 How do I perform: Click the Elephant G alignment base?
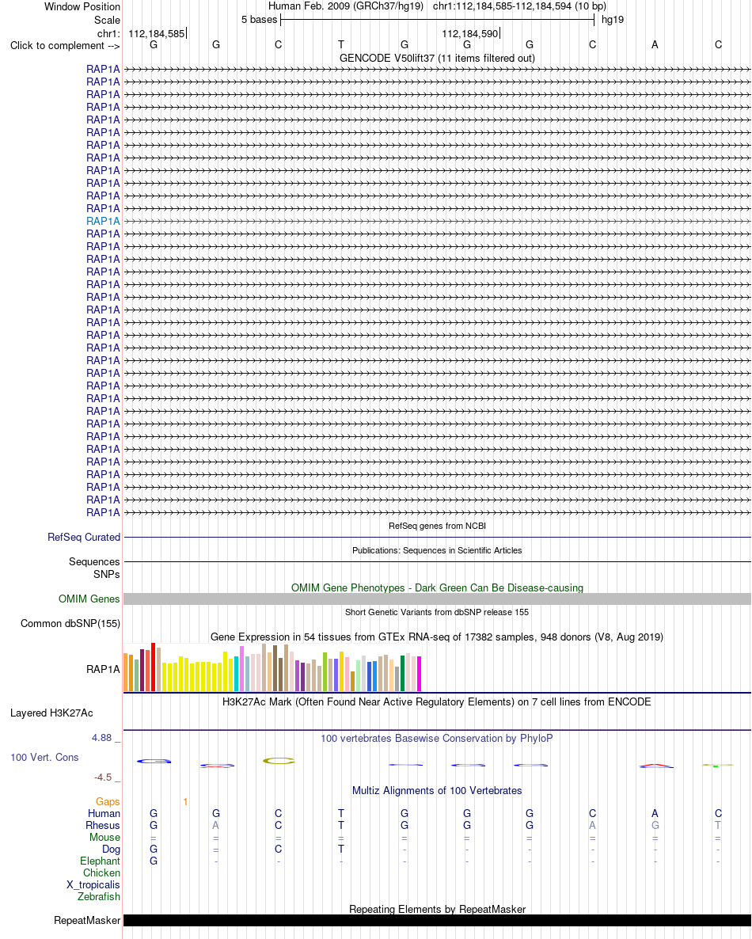154,861
